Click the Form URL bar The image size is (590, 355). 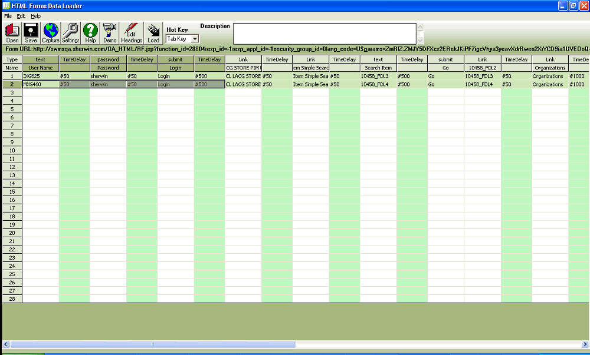click(x=296, y=49)
